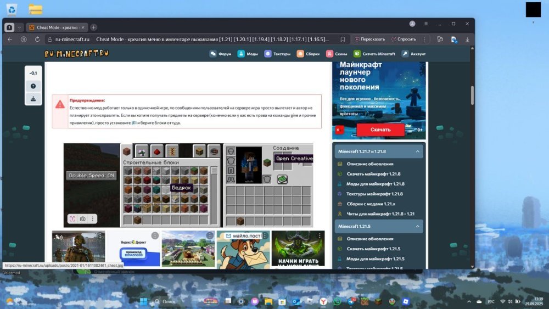
Task: Click the download arrow icon in side widget
Action: pyautogui.click(x=33, y=99)
